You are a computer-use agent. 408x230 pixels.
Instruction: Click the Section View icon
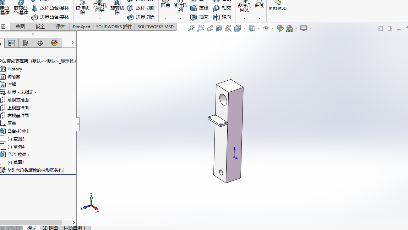click(219, 28)
